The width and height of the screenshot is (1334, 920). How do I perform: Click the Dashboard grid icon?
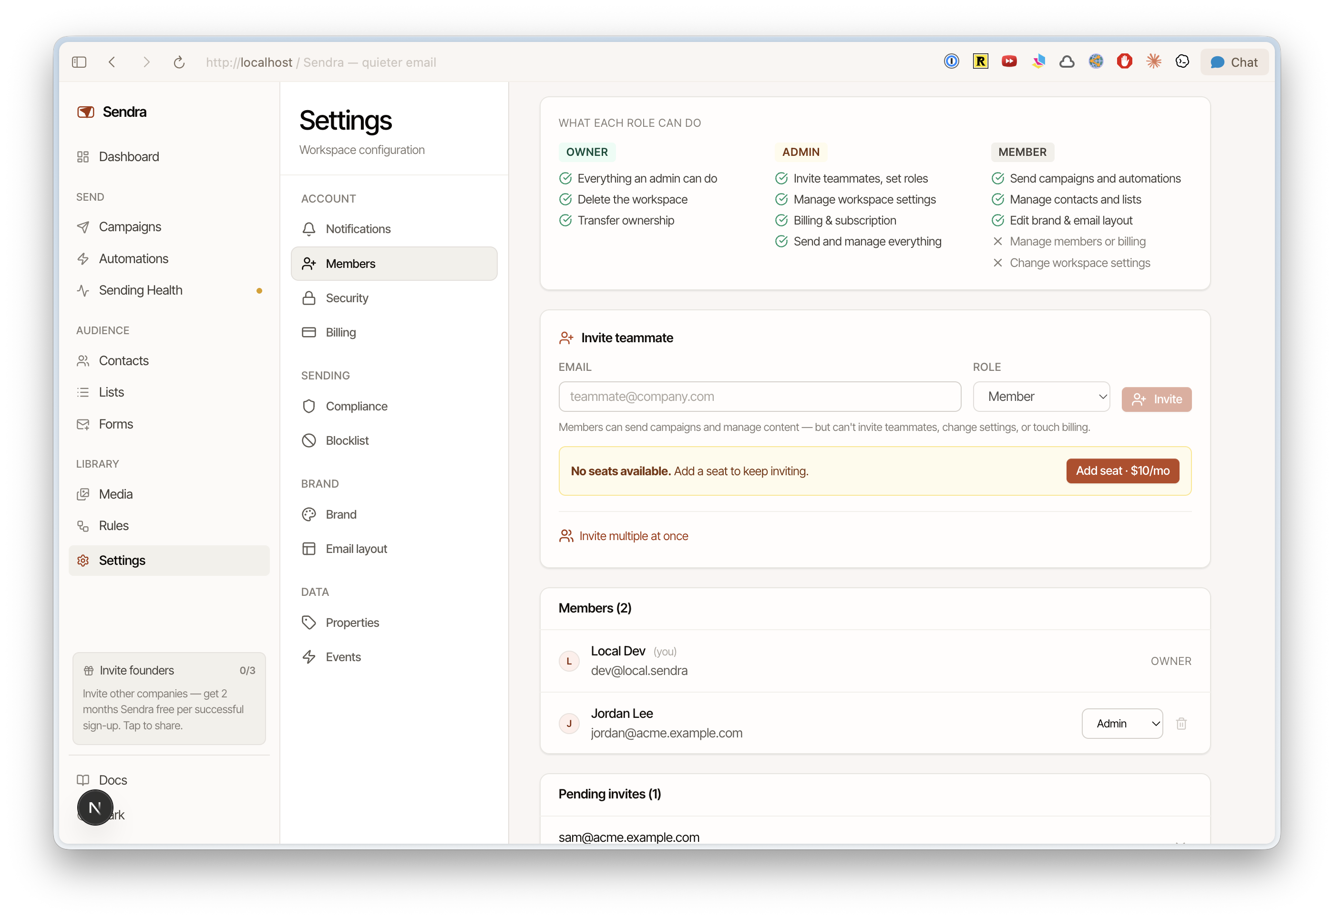(83, 157)
